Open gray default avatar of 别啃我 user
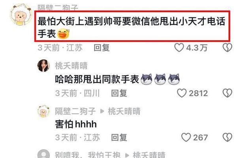The image size is (243, 158). coord(44,154)
